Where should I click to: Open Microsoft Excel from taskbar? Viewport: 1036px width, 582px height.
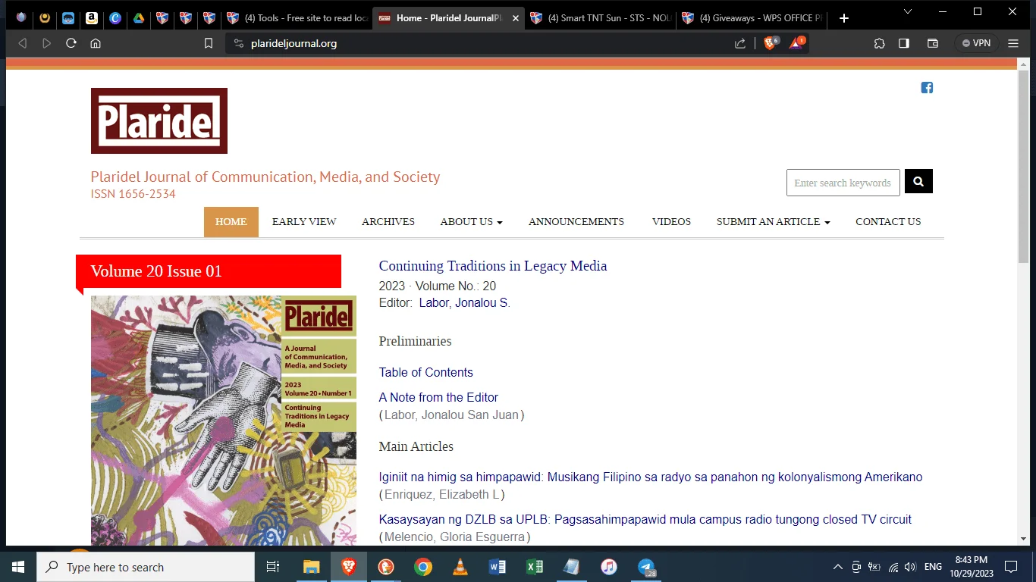pos(535,567)
